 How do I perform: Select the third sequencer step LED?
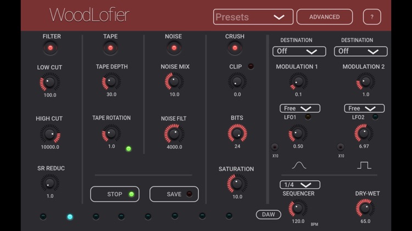click(96, 217)
